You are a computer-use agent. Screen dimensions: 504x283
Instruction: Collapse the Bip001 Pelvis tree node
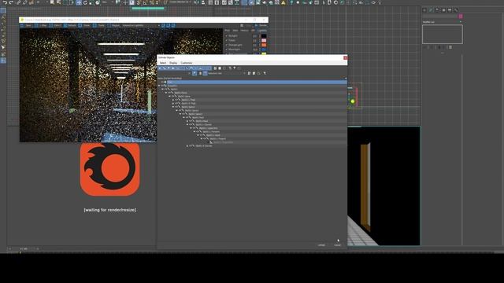coord(166,93)
